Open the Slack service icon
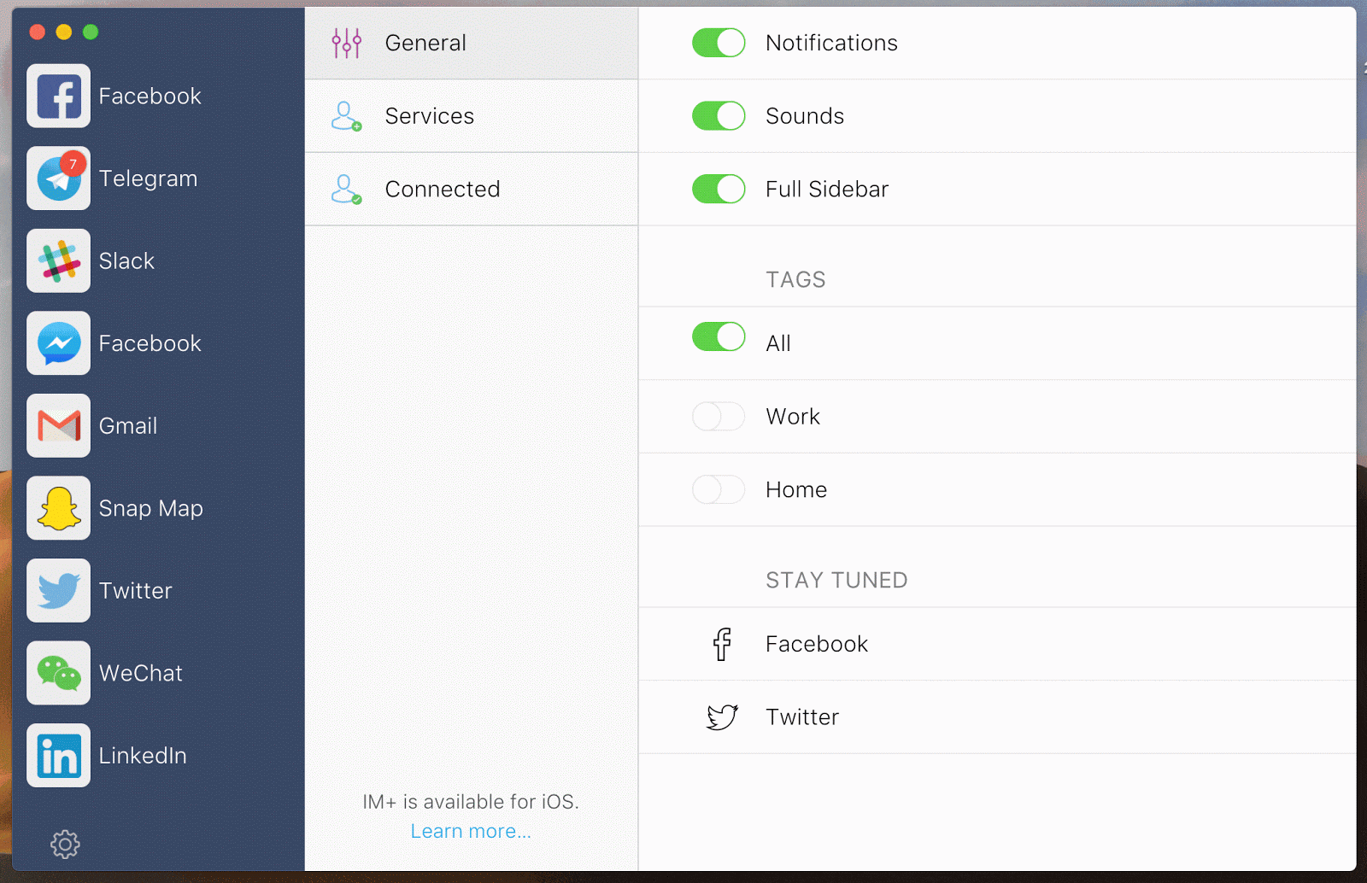 coord(58,260)
